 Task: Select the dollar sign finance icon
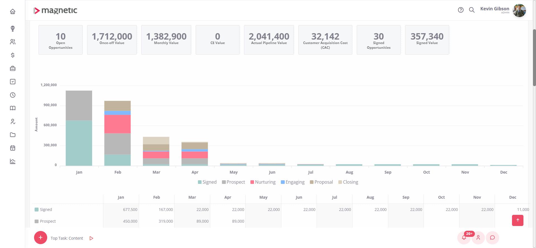click(x=13, y=55)
